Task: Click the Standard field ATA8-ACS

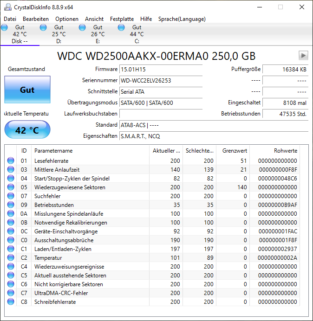Action: pyautogui.click(x=214, y=125)
